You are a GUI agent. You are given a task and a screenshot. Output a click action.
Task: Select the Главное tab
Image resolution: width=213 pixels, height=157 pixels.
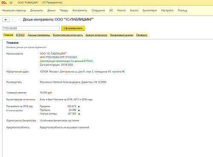pyautogui.click(x=9, y=35)
